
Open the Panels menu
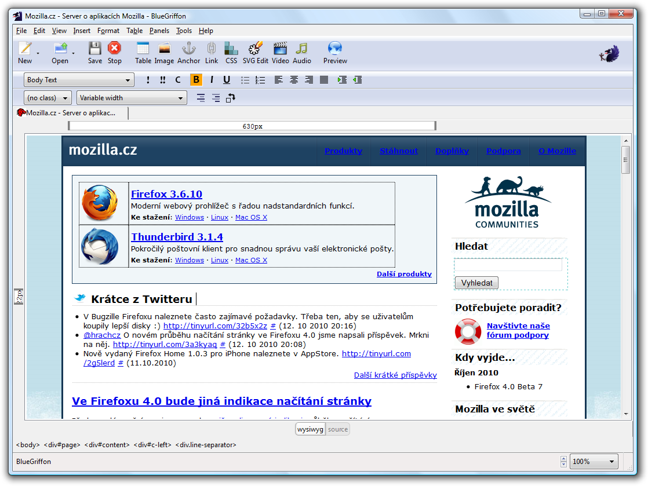tap(159, 31)
